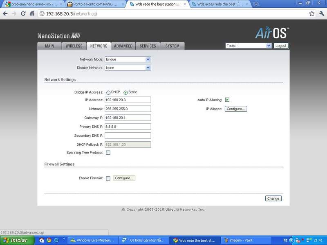Go back with the browser back arrow
327x245 pixels.
[x=5, y=14]
